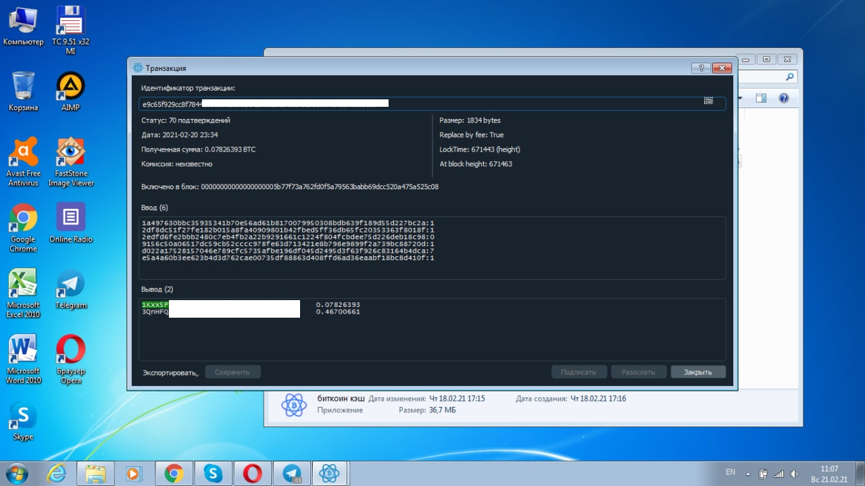The height and width of the screenshot is (486, 865).
Task: Open the Корзина recycle bin icon
Action: (x=23, y=92)
